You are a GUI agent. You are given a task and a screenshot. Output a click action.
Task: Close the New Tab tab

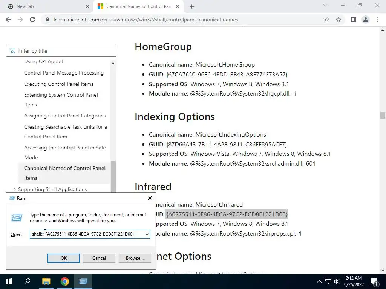[87, 6]
